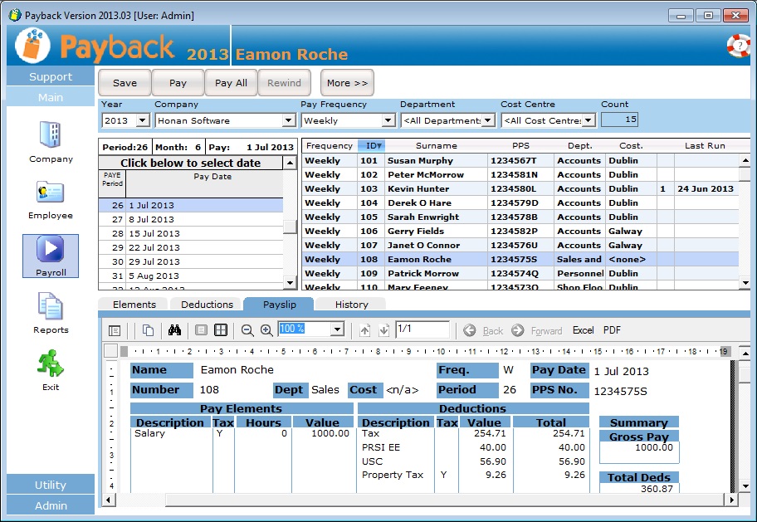Open the Company dropdown showing Honan Software

pos(288,121)
